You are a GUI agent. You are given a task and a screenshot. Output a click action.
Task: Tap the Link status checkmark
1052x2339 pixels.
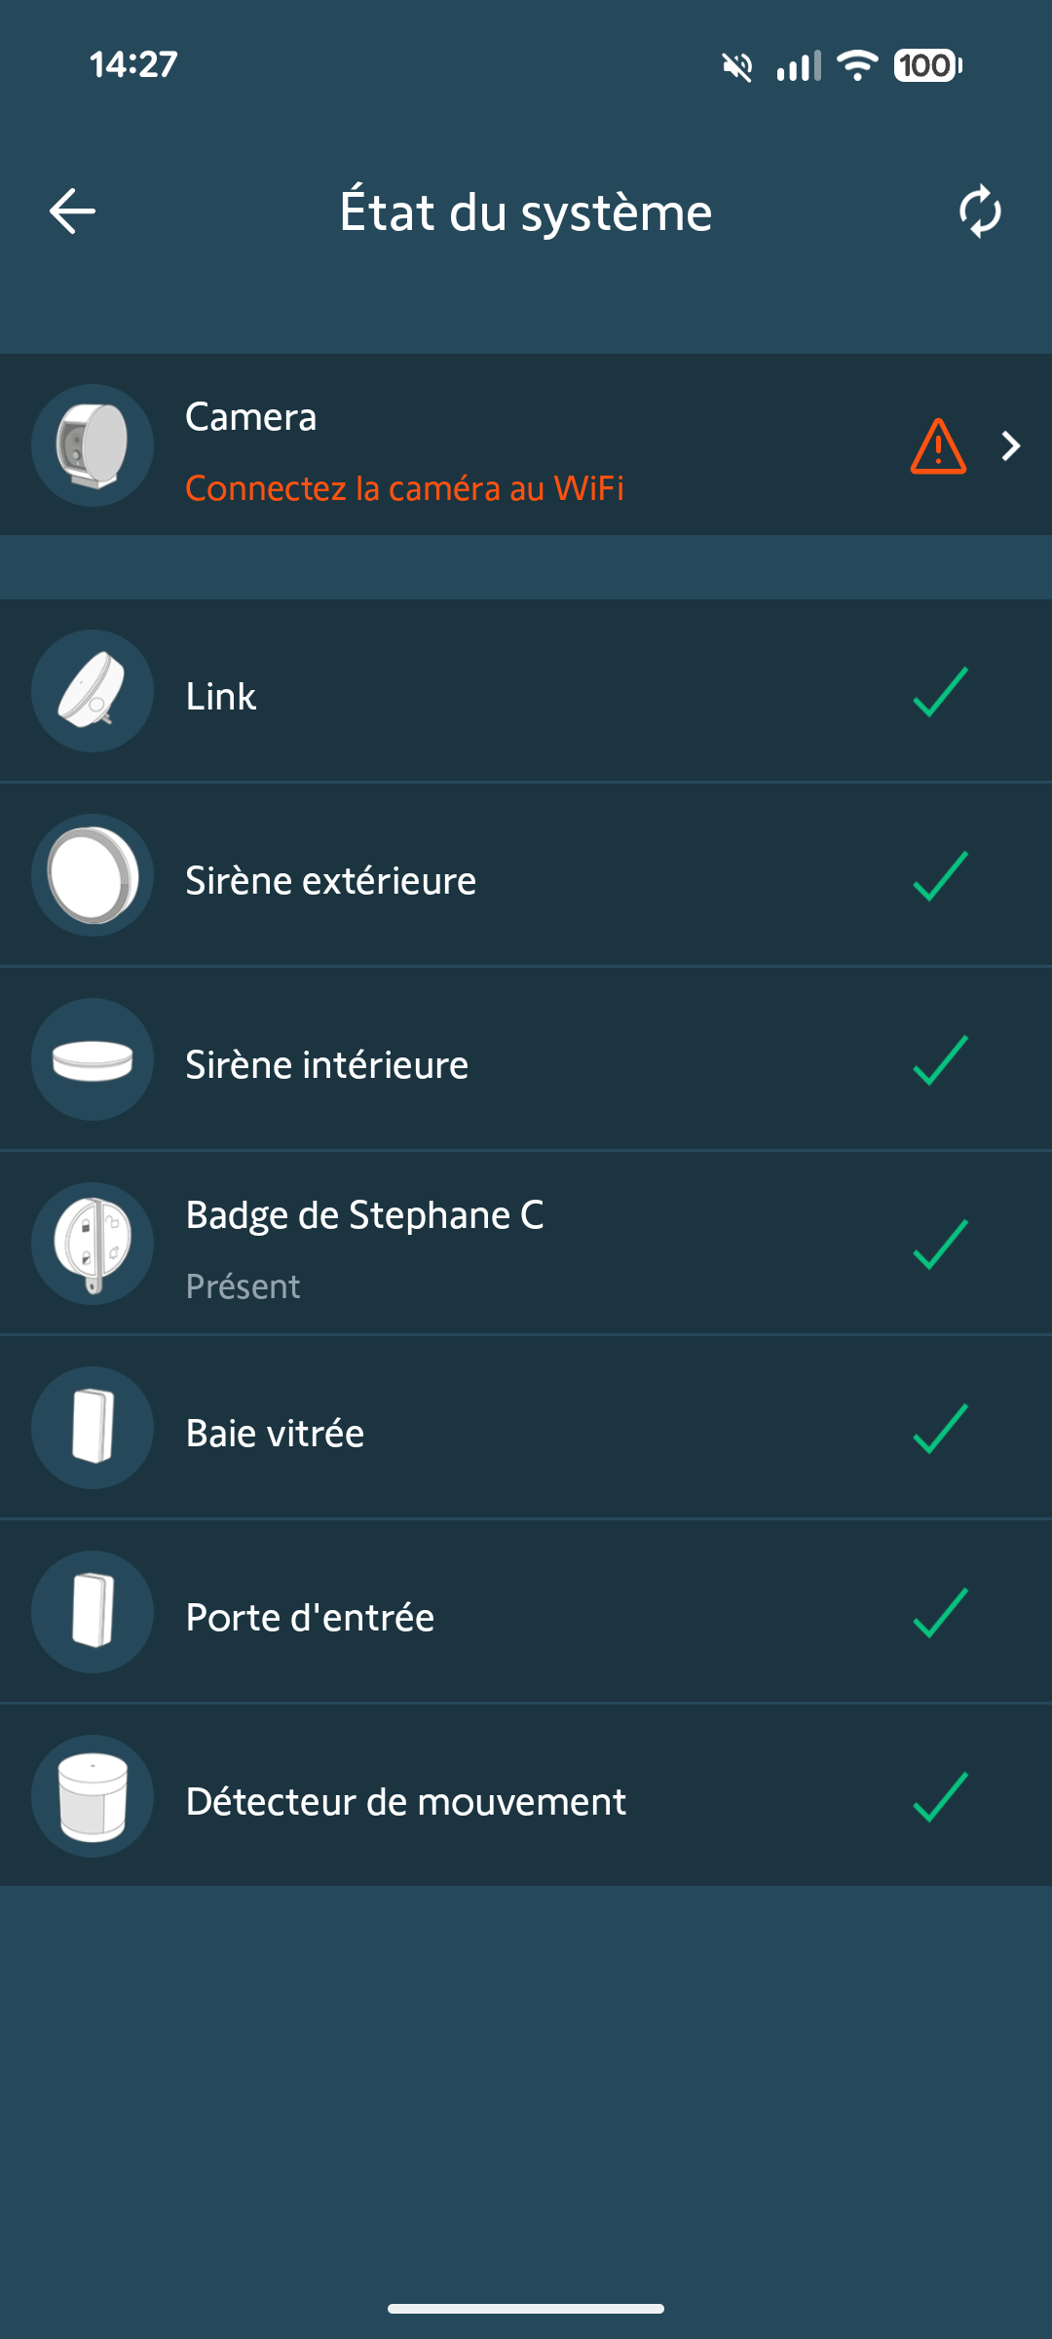[940, 692]
